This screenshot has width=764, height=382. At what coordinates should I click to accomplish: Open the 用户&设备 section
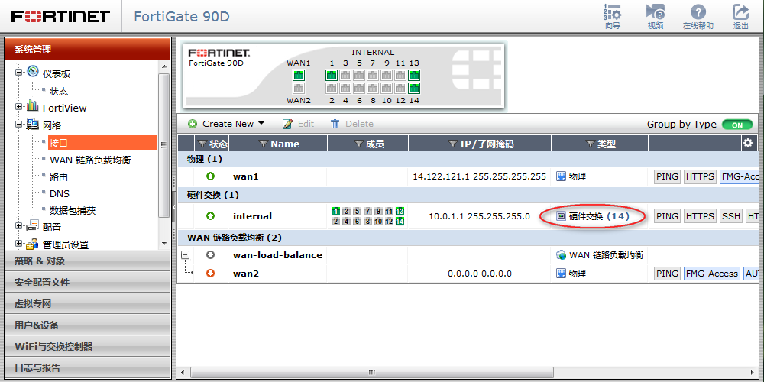pyautogui.click(x=88, y=325)
